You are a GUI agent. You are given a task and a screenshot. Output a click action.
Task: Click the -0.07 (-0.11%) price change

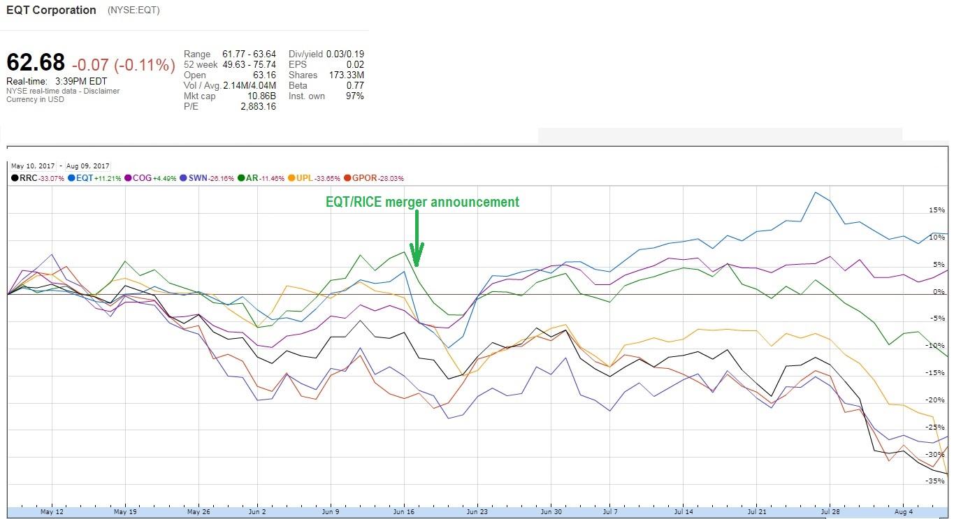pyautogui.click(x=124, y=65)
